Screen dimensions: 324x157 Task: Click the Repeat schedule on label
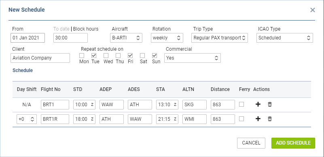pyautogui.click(x=102, y=49)
